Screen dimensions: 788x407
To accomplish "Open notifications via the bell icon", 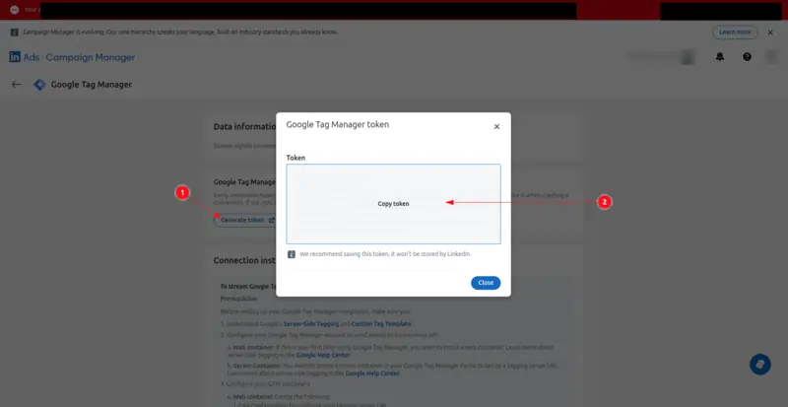I will point(720,57).
